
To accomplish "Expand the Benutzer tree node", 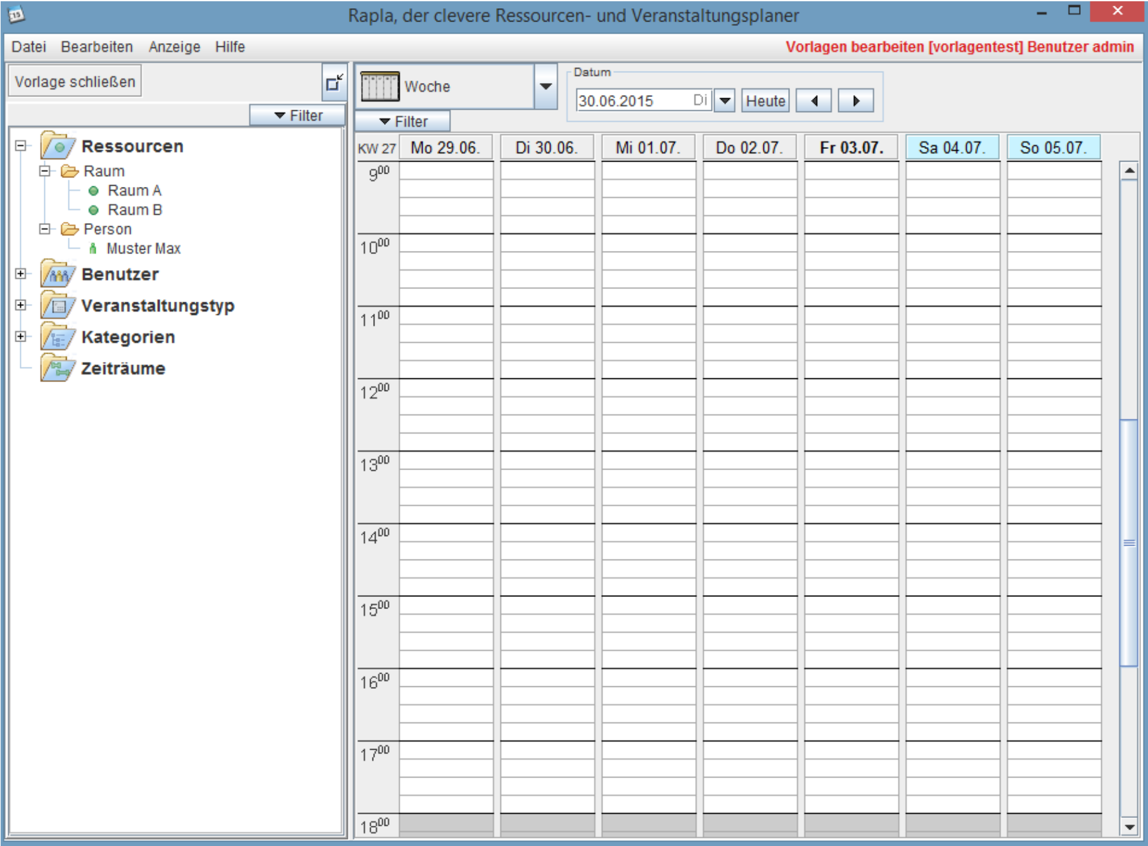I will click(21, 274).
